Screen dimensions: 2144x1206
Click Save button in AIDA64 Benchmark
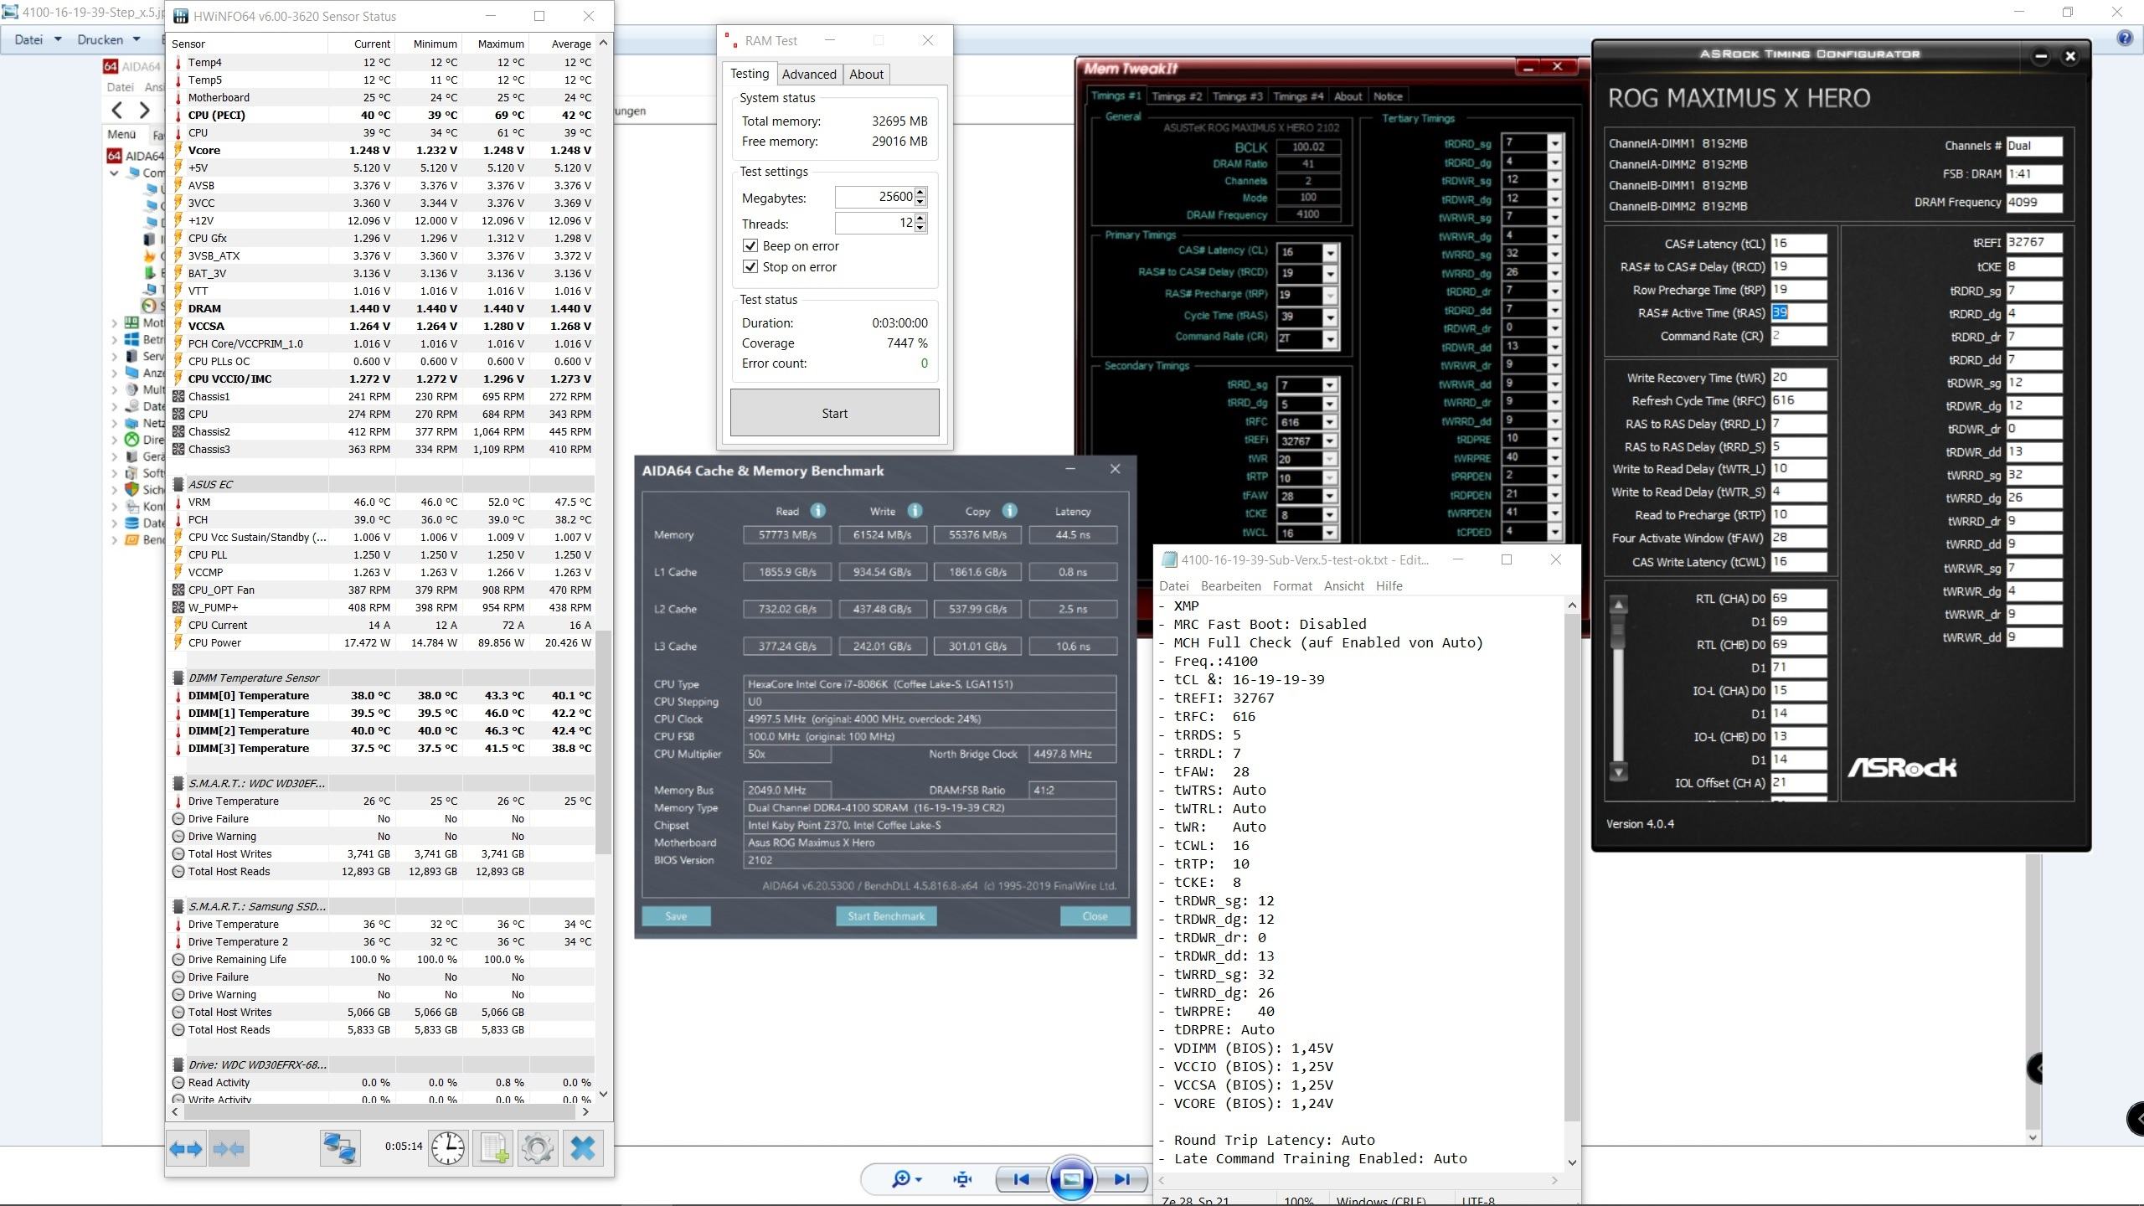[676, 916]
